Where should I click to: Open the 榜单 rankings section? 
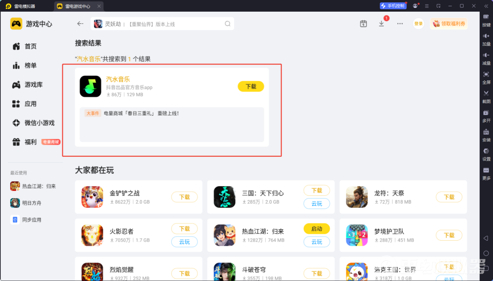coord(24,66)
